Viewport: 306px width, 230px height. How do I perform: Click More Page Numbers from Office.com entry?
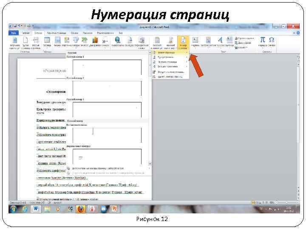click(108, 168)
